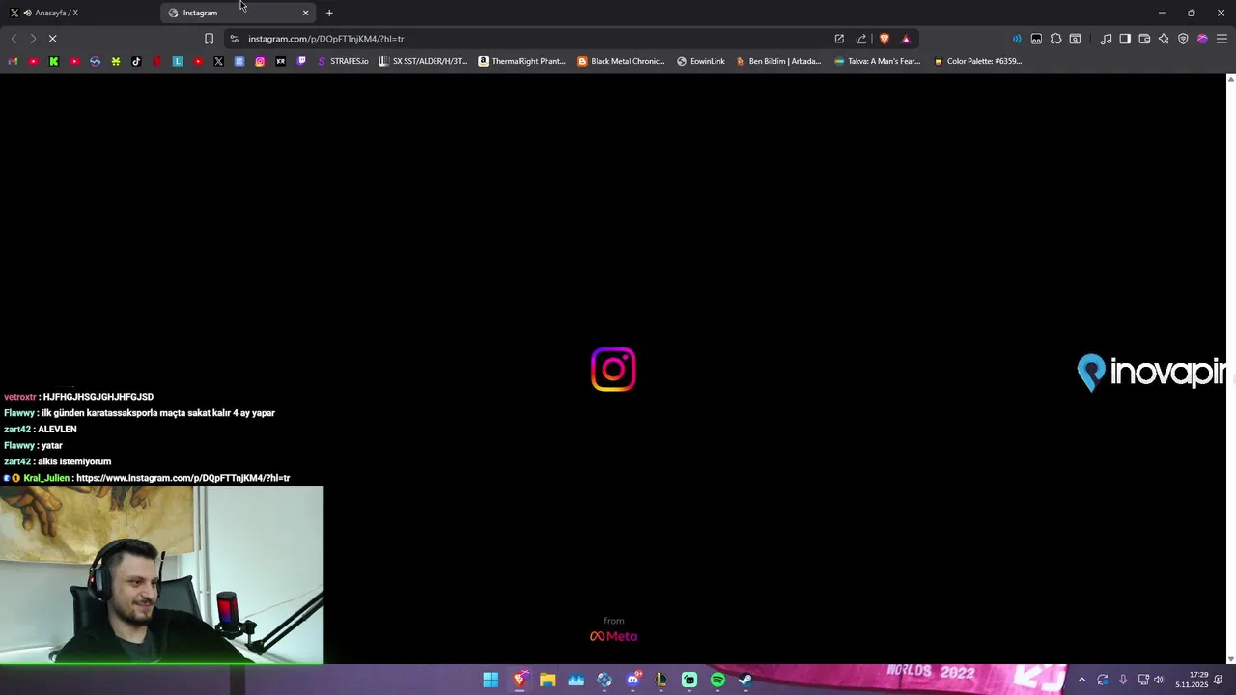The height and width of the screenshot is (695, 1236).
Task: Toggle the browser sidebar panel
Action: 1125,39
